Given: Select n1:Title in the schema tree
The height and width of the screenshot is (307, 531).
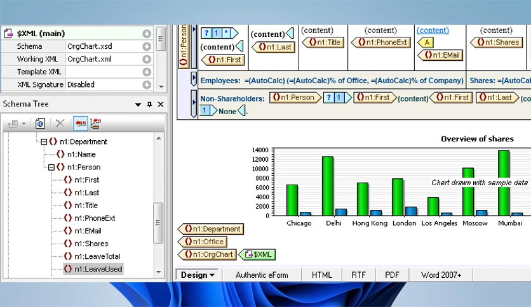Looking at the screenshot, I should pyautogui.click(x=86, y=206).
